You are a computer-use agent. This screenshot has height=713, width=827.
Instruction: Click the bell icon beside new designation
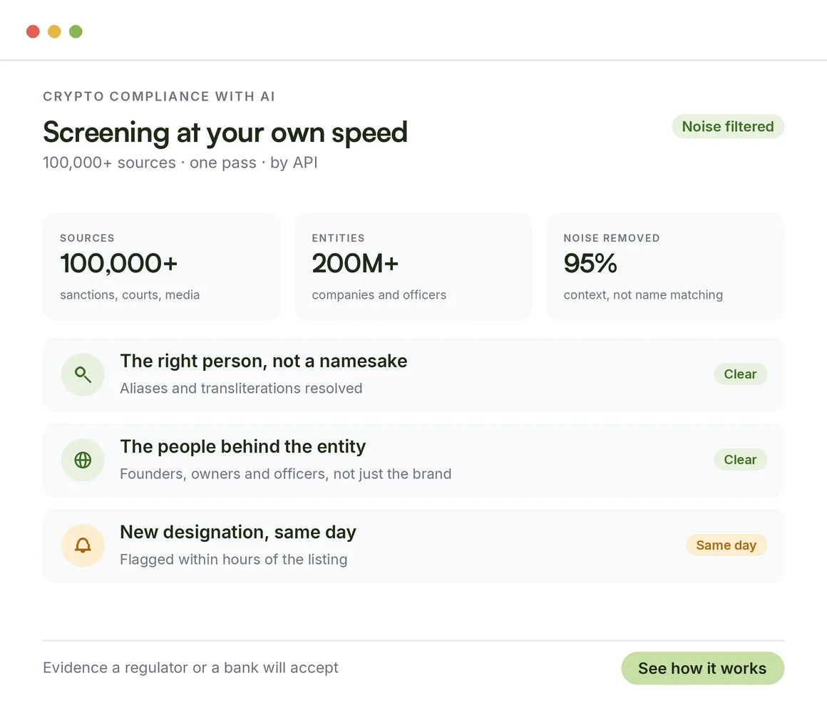83,545
